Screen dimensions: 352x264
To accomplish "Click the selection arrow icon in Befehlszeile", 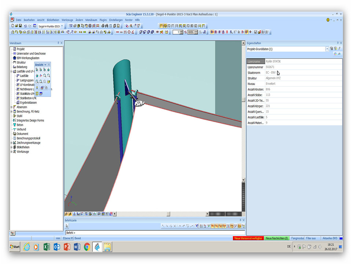I will click(67, 226).
